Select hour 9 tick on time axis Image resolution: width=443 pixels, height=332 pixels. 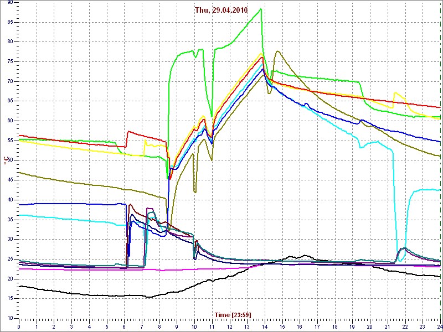click(x=177, y=326)
